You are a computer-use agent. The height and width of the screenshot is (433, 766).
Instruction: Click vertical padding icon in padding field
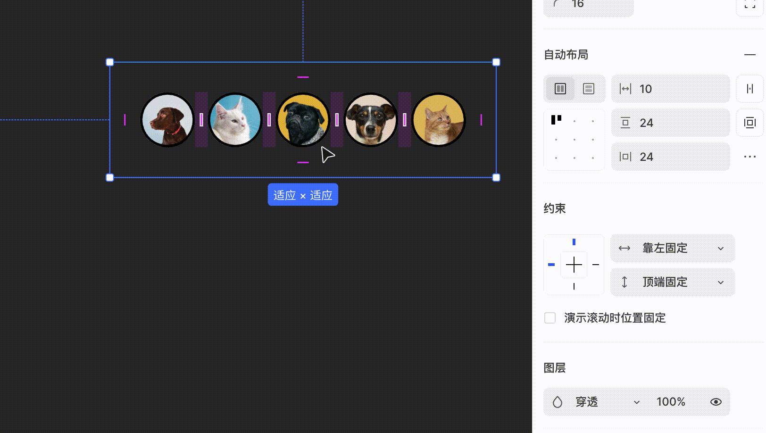point(625,123)
